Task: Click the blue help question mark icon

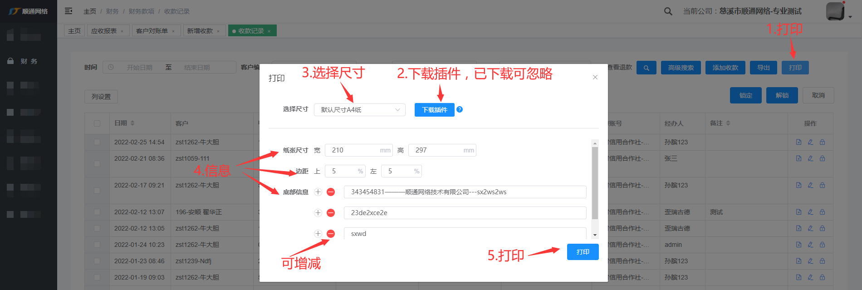Action: 460,109
